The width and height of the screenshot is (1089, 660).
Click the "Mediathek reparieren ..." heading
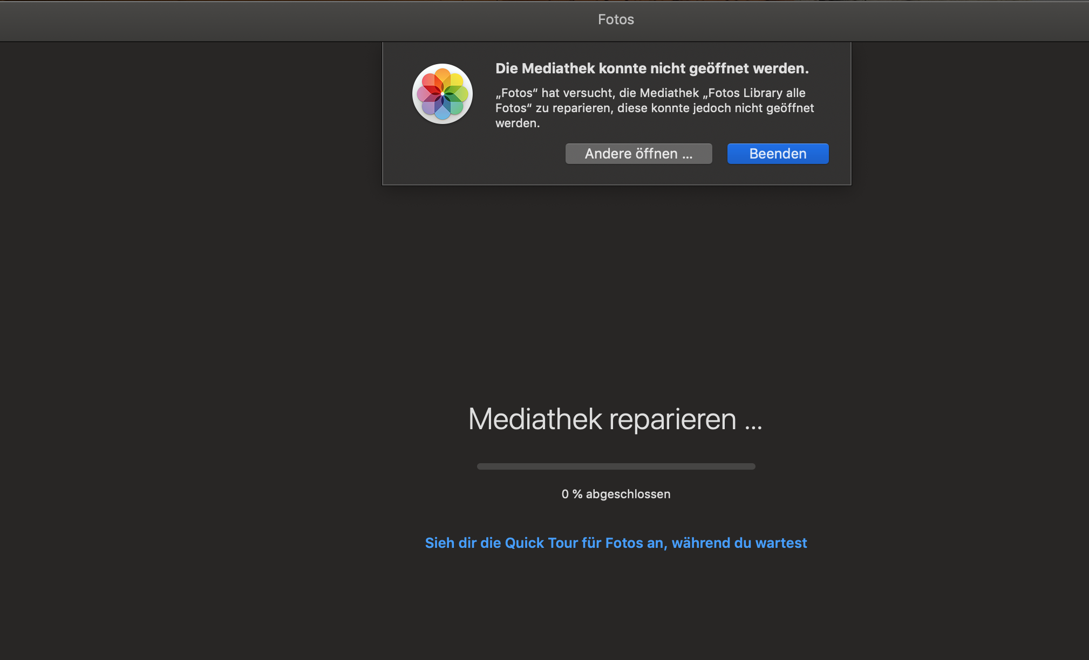[x=615, y=419]
